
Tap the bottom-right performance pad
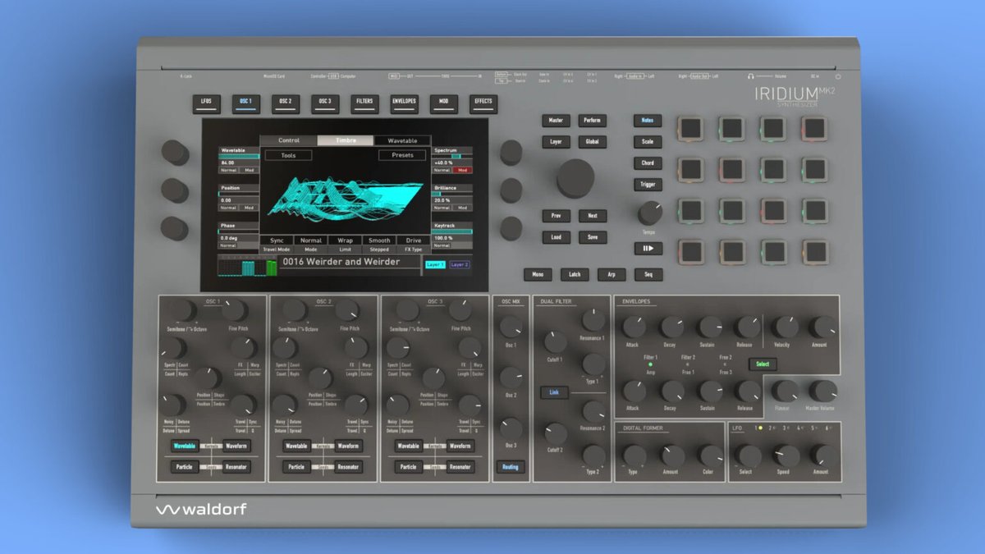[x=815, y=251]
